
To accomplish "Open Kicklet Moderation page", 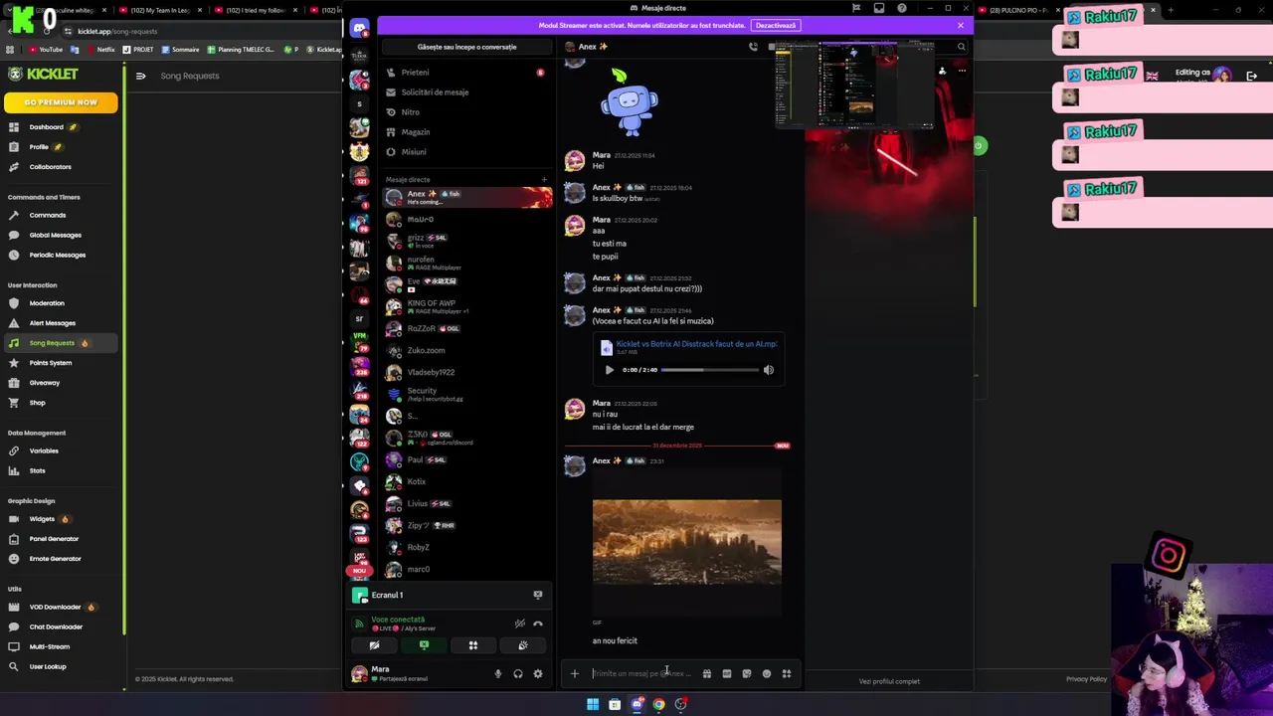I will click(61, 303).
